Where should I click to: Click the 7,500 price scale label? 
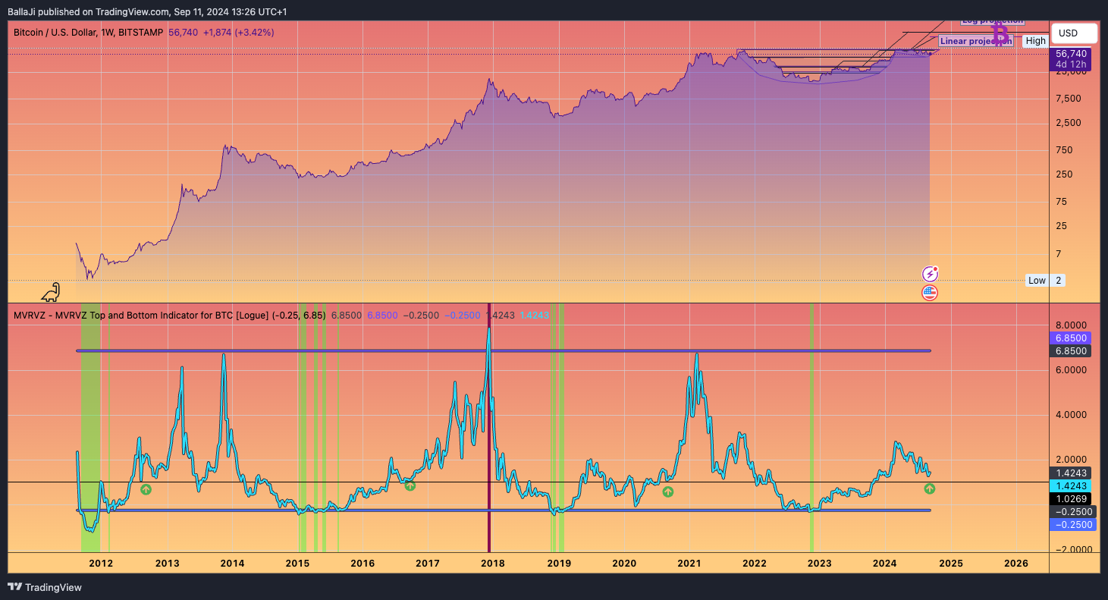pos(1068,99)
